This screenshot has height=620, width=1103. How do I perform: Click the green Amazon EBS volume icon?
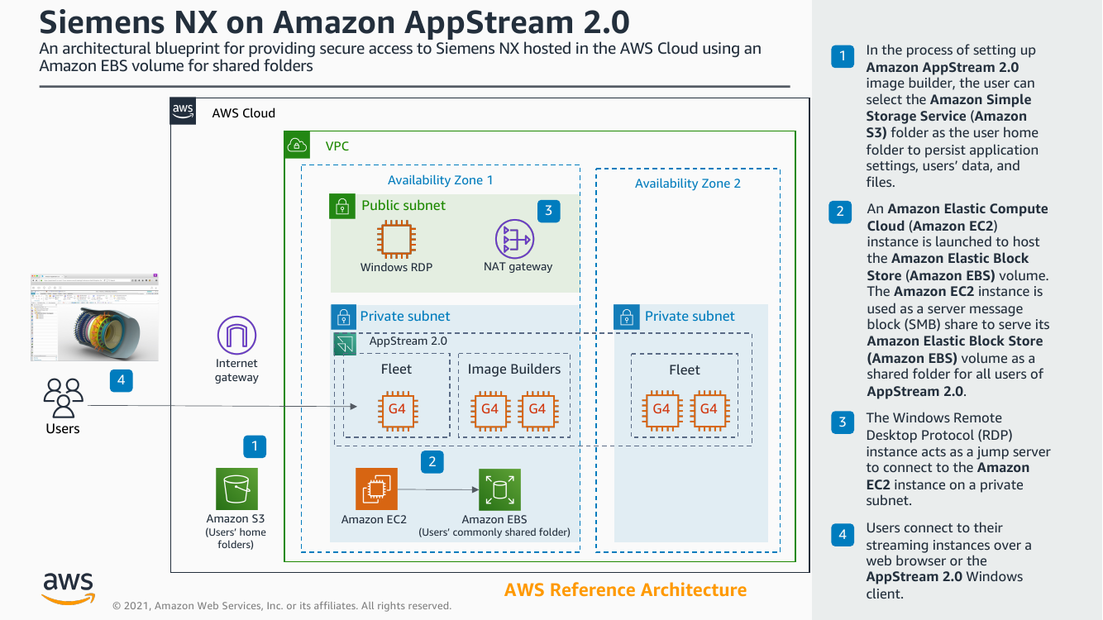(499, 489)
